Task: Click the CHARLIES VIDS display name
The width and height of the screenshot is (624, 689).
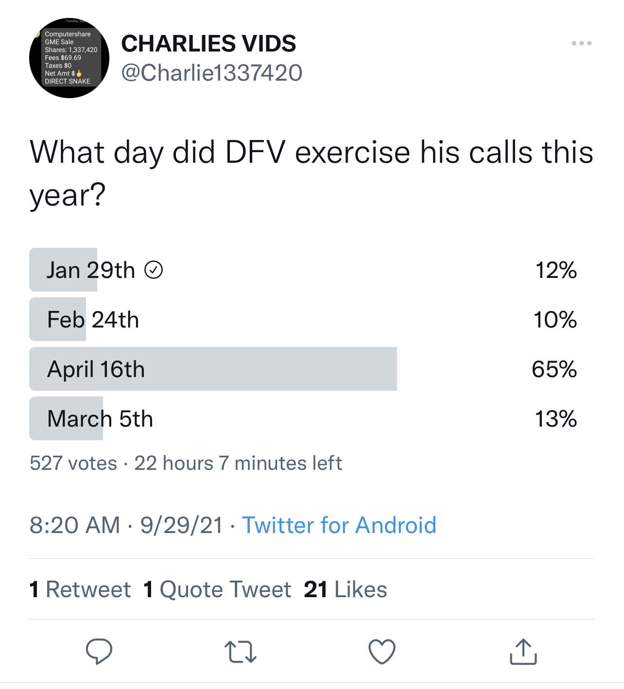Action: pos(208,44)
